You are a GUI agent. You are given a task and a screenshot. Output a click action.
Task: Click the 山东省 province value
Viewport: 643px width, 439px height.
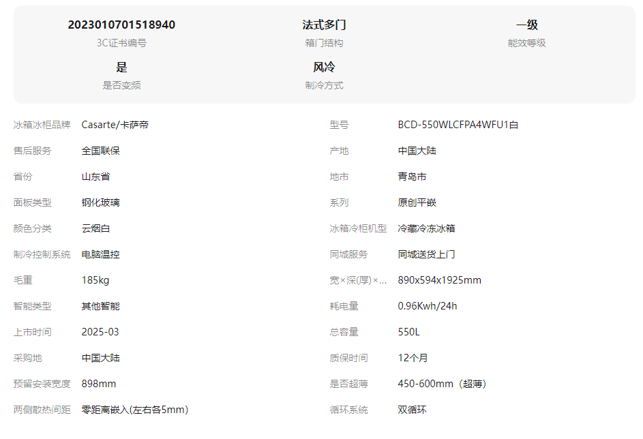tap(95, 177)
